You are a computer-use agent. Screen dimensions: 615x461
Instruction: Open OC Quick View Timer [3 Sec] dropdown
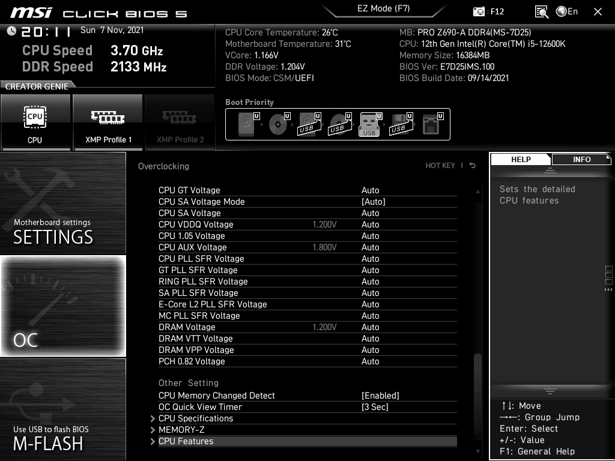point(375,407)
